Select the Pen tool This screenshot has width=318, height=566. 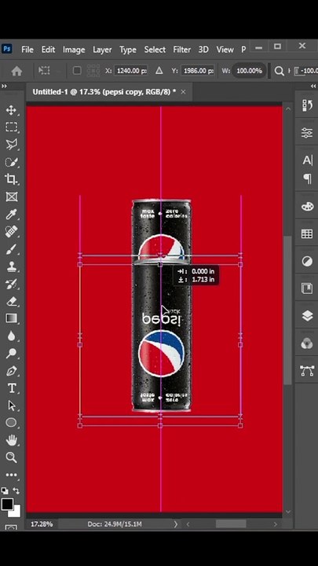(x=11, y=371)
